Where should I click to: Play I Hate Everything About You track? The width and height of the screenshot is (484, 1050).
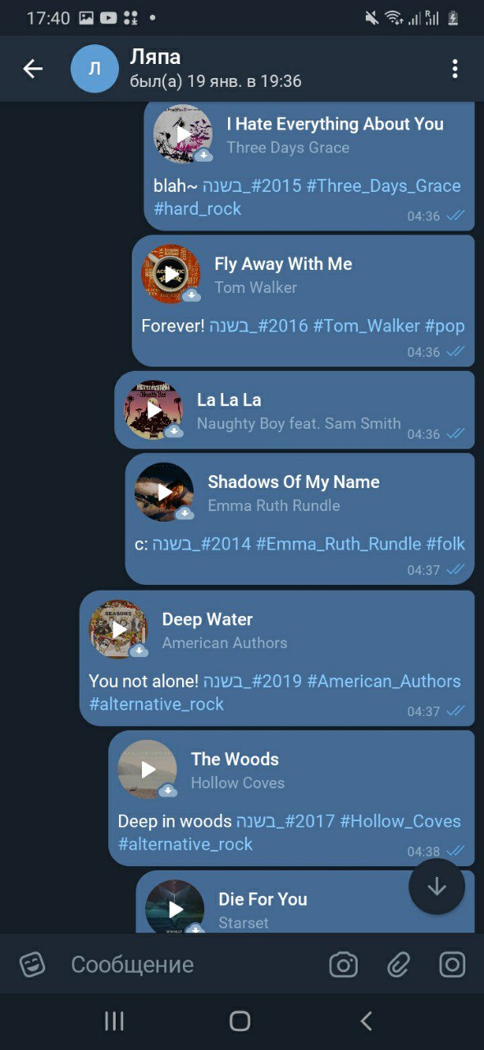(183, 134)
